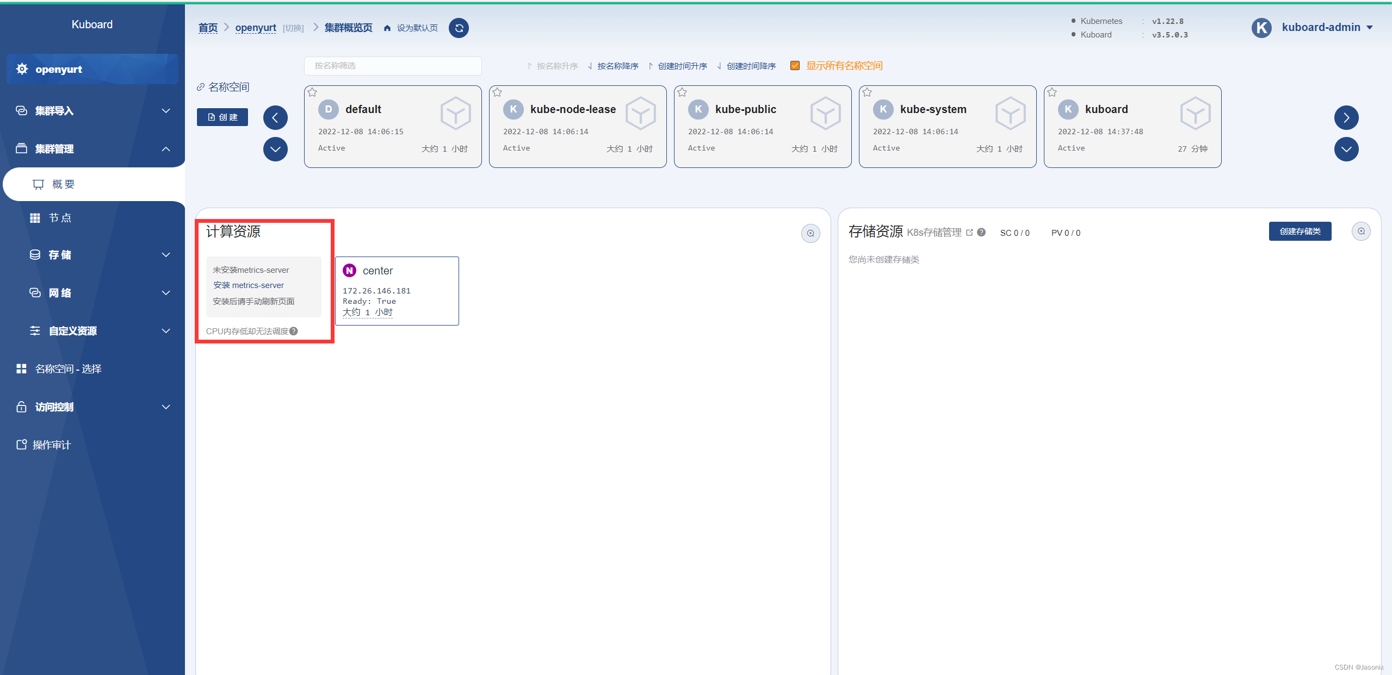Viewport: 1392px width, 675px height.
Task: Click the refresh icon in the breadcrumb bar
Action: pos(458,28)
